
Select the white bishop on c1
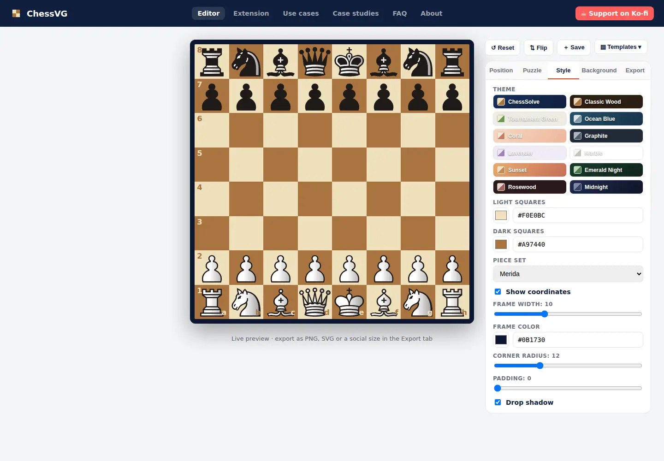click(280, 302)
